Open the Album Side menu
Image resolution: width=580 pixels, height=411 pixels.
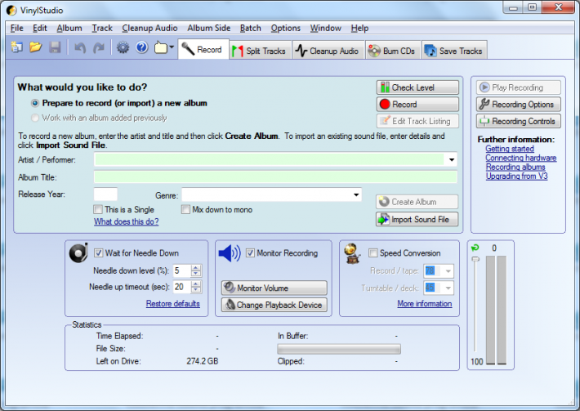click(x=208, y=28)
